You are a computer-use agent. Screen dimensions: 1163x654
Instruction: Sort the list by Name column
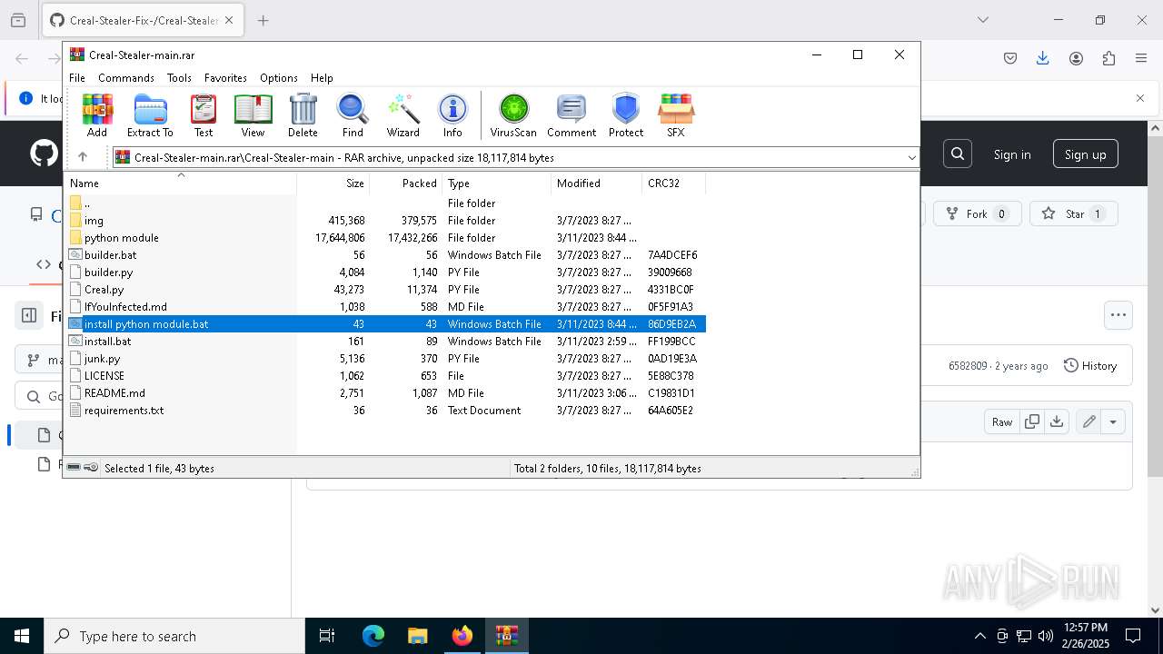(x=182, y=183)
